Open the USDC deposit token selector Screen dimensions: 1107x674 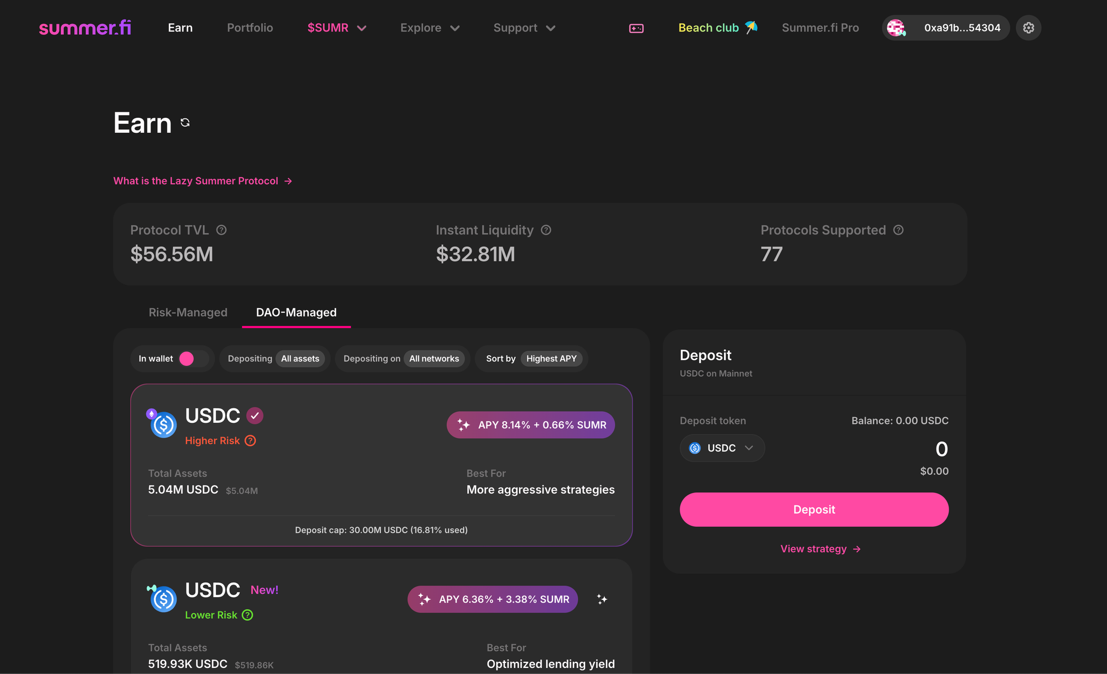721,448
